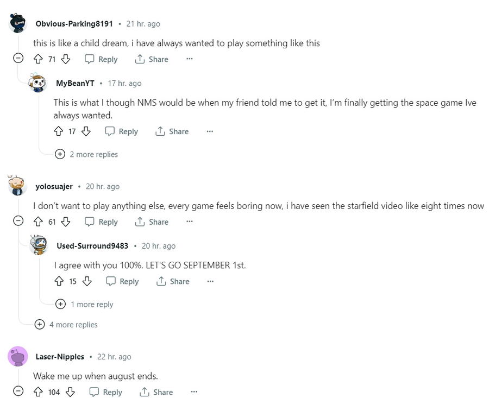489x398 pixels.
Task: Open Laser-Nipples' username link
Action: pyautogui.click(x=60, y=357)
